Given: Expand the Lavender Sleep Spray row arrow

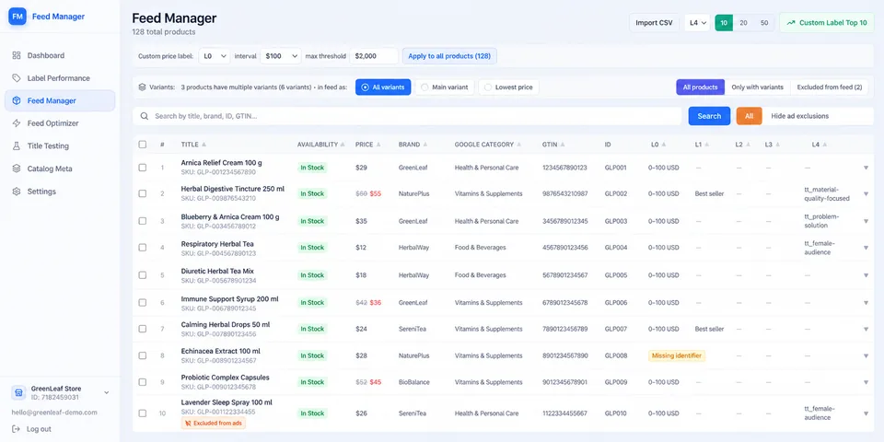Looking at the screenshot, I should (x=866, y=413).
